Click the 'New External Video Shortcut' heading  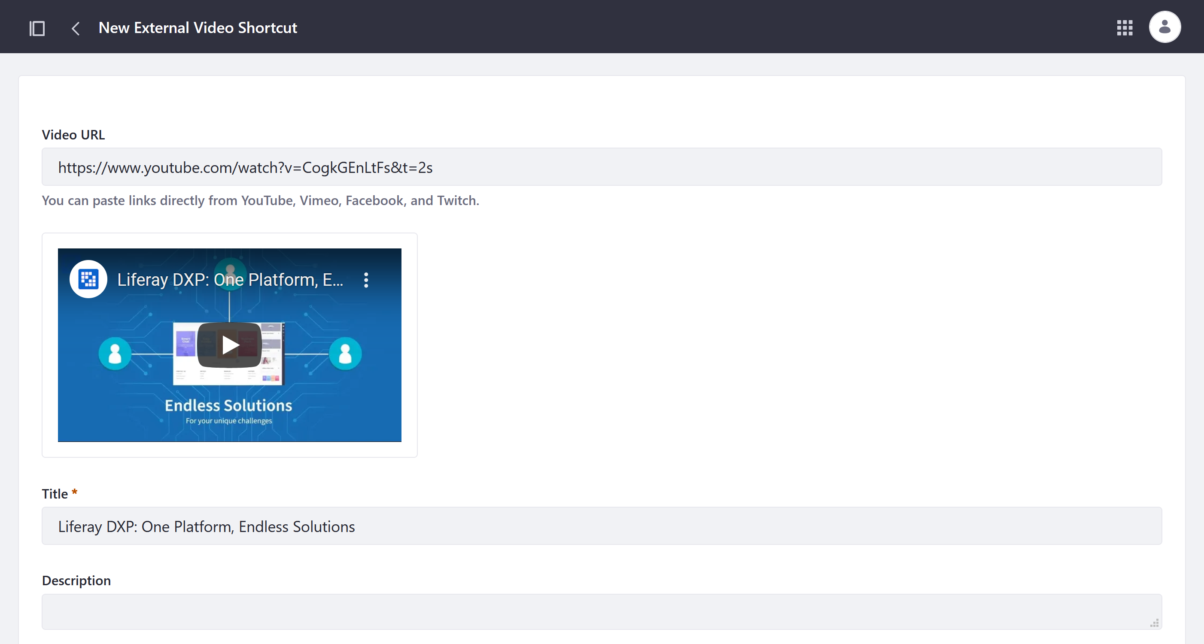[x=198, y=27]
